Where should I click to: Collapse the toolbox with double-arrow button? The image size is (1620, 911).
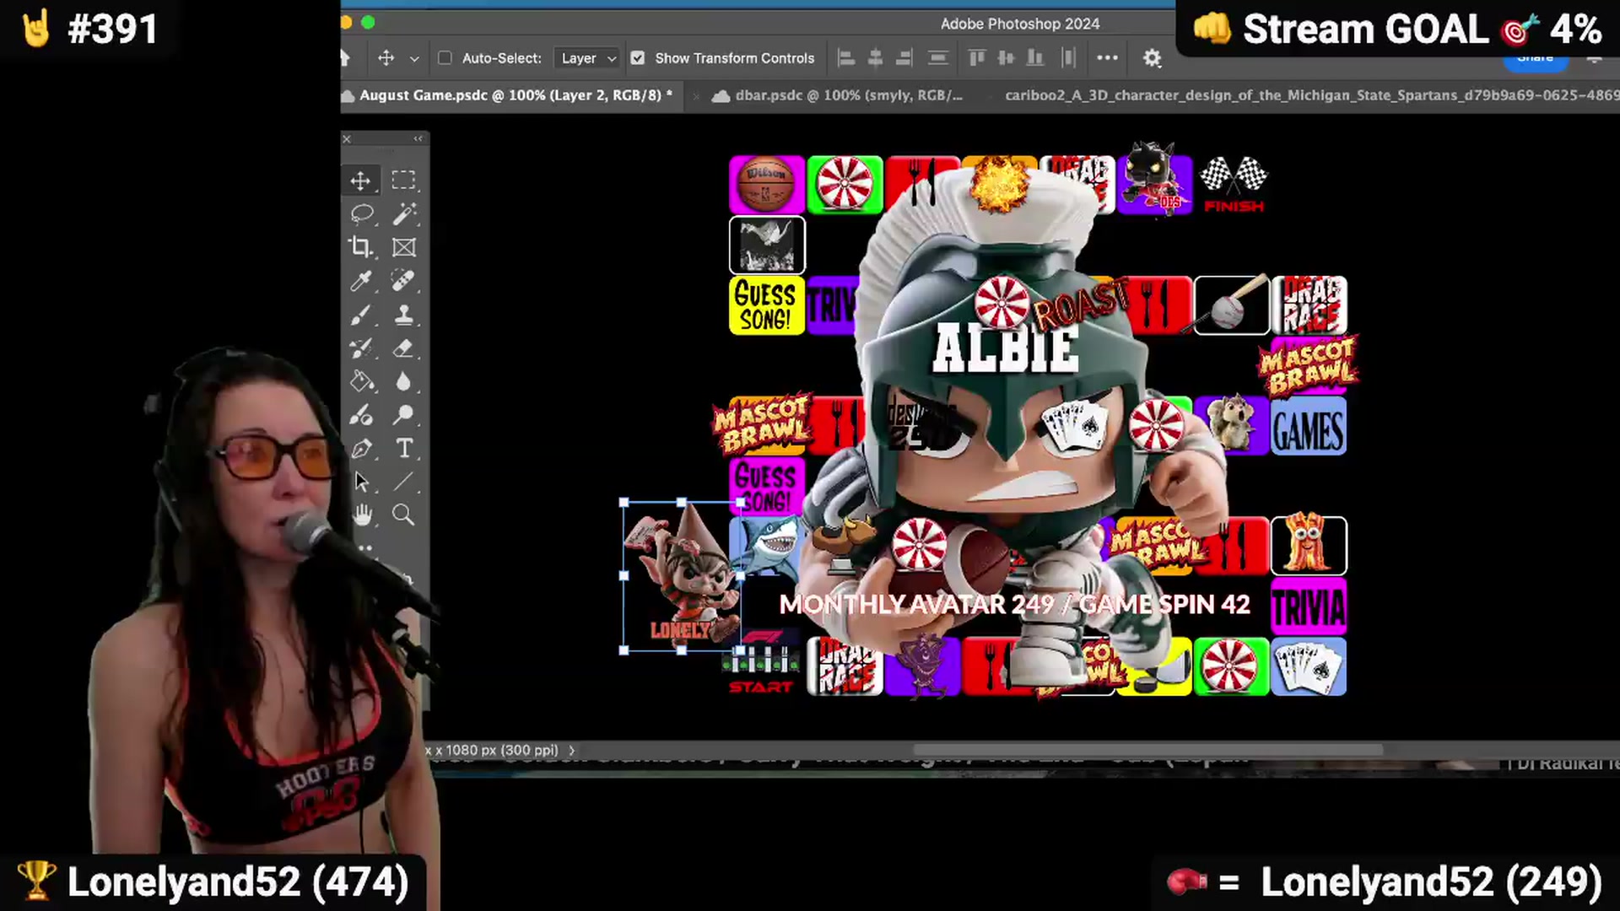coord(418,138)
